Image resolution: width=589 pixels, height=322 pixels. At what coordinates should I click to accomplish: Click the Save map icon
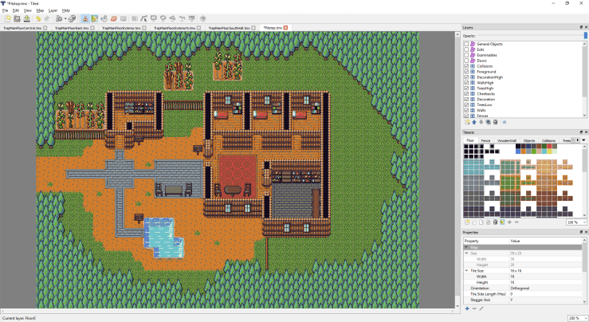pos(27,18)
